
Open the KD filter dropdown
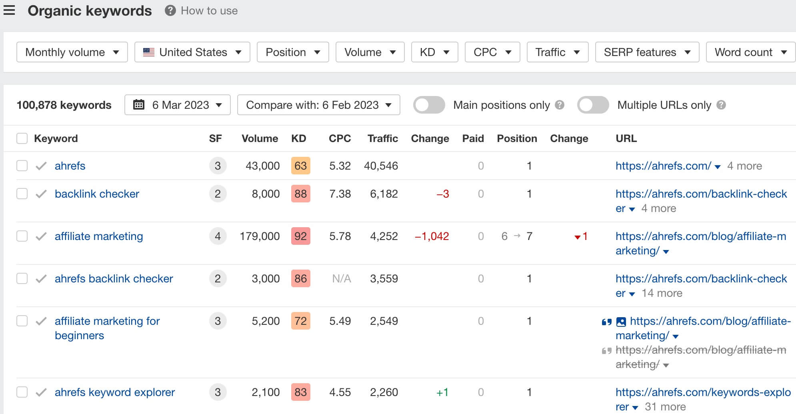434,52
